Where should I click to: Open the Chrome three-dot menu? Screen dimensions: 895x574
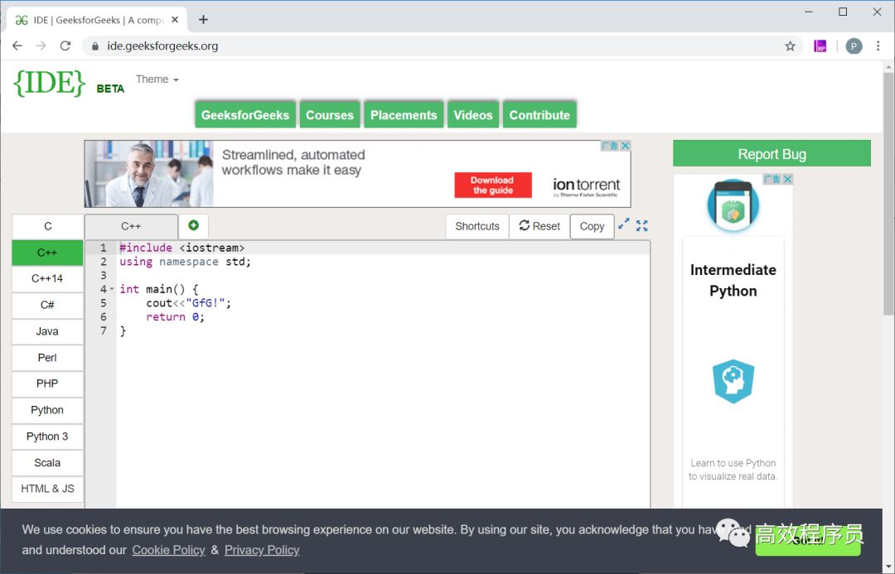(x=878, y=46)
